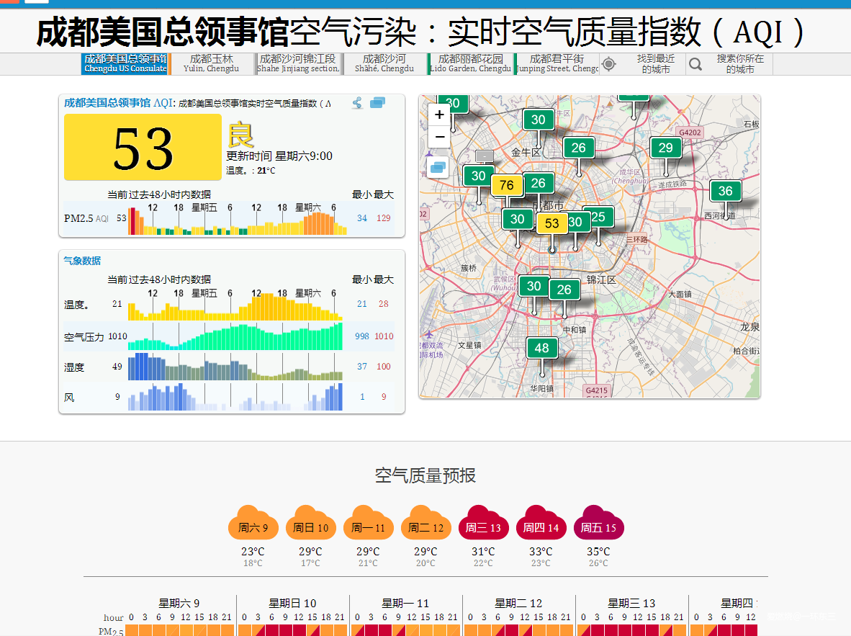Viewport: 851px width, 636px height.
Task: Click the locate crosshair icon in the station bar
Action: coord(609,64)
